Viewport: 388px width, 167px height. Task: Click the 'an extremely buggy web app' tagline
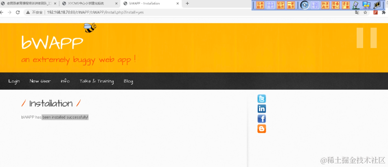79,60
